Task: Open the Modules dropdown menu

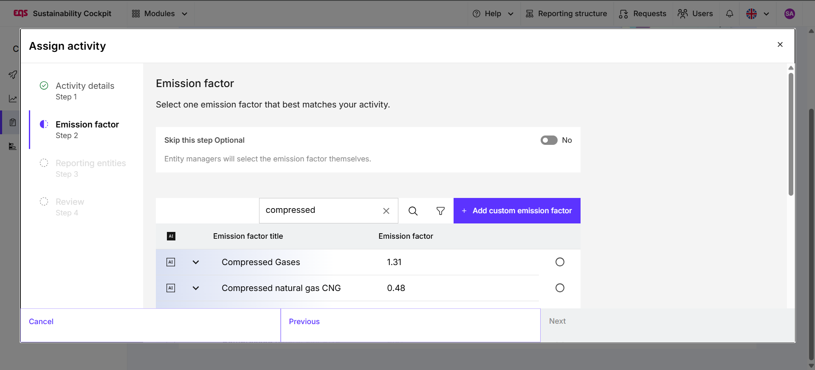Action: click(x=160, y=14)
